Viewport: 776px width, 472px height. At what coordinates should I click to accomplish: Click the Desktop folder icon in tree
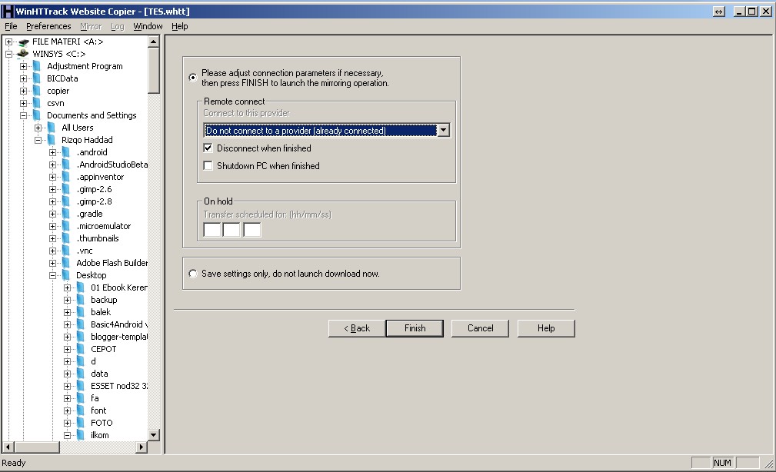(x=66, y=275)
